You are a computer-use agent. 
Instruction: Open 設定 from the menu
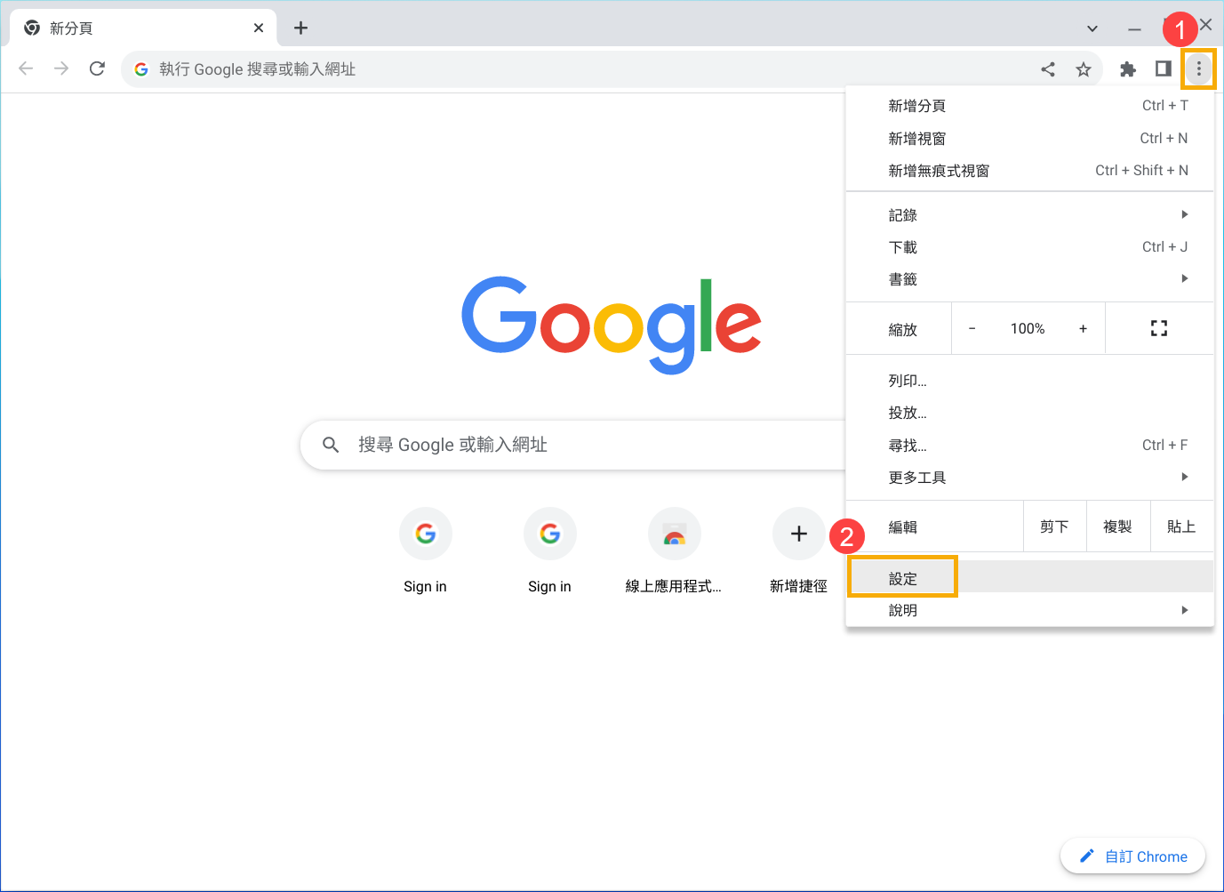tap(1029, 577)
